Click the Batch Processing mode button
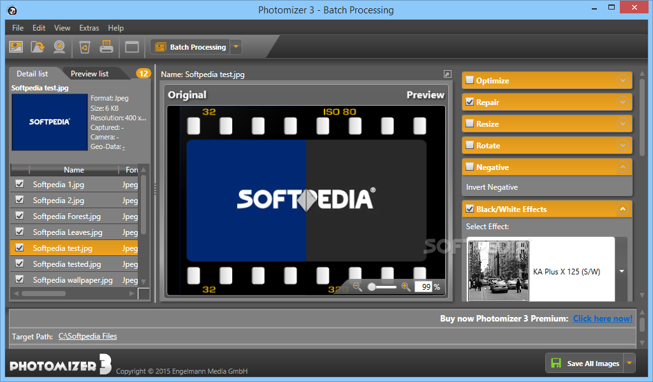The image size is (653, 382). 190,47
